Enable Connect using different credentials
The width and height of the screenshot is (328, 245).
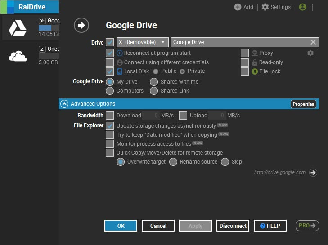coord(110,62)
